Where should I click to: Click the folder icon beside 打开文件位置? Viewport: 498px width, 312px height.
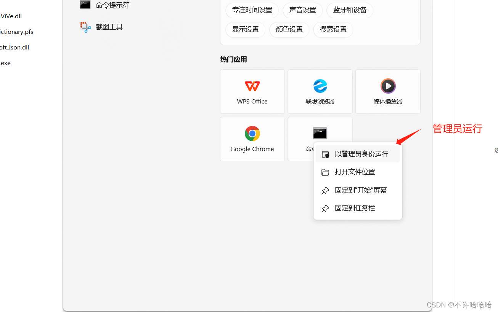pos(325,172)
